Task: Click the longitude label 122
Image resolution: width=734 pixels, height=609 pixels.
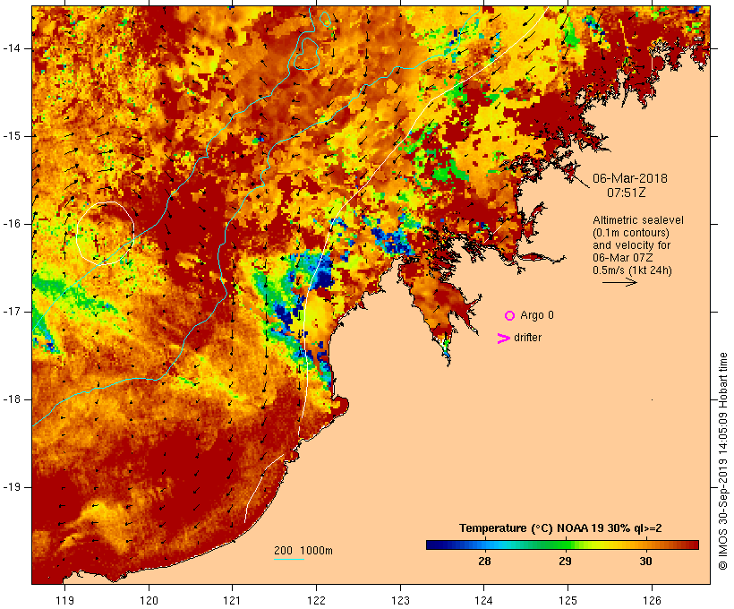Action: click(317, 601)
